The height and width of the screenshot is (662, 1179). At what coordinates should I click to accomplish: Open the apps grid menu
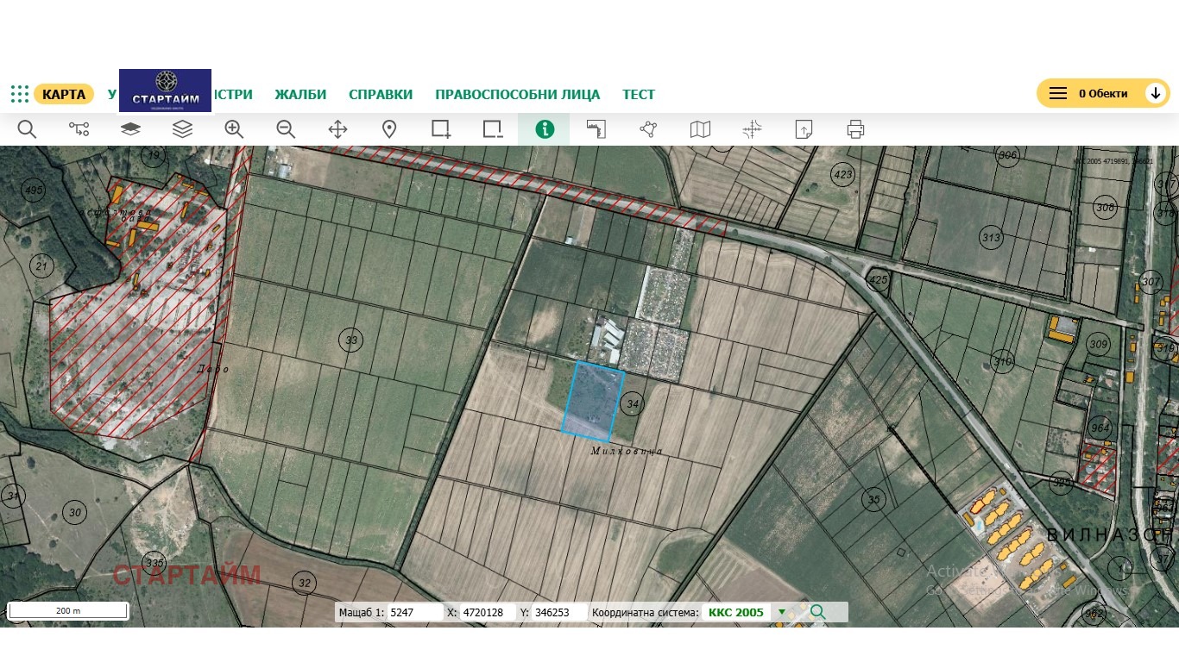coord(20,94)
